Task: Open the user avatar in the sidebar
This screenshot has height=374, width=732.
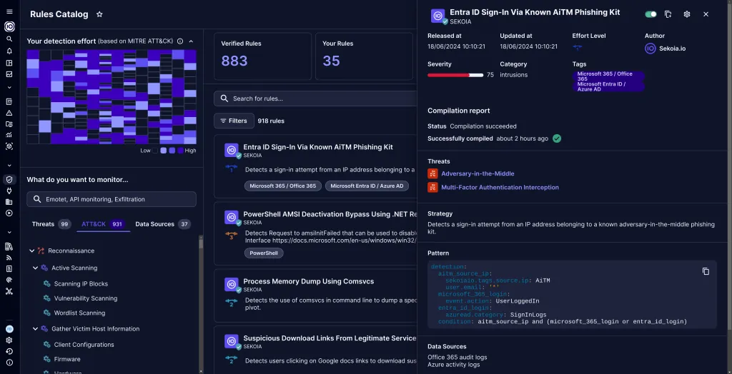Action: point(9,329)
